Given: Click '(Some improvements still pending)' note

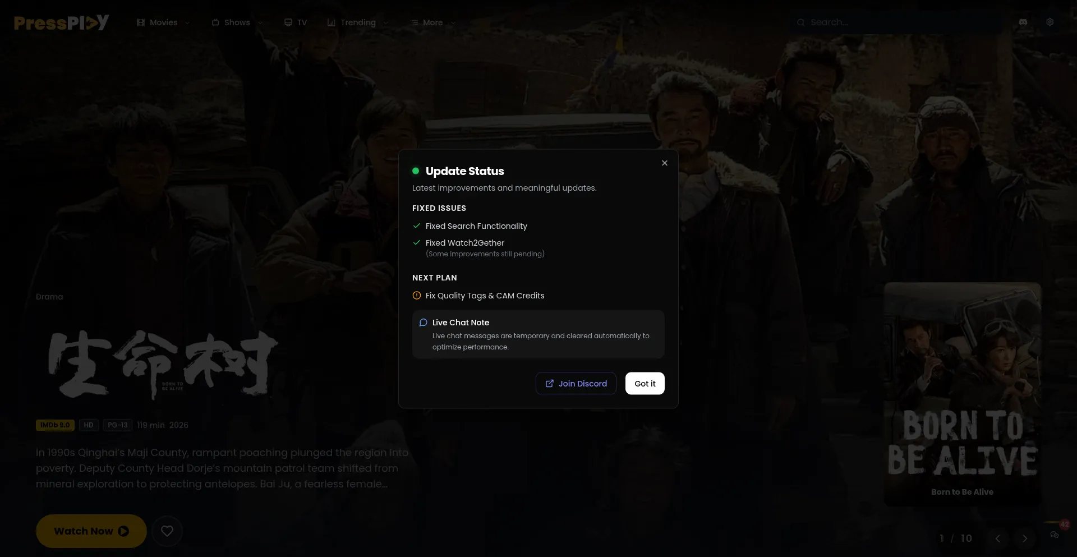Looking at the screenshot, I should click(485, 254).
